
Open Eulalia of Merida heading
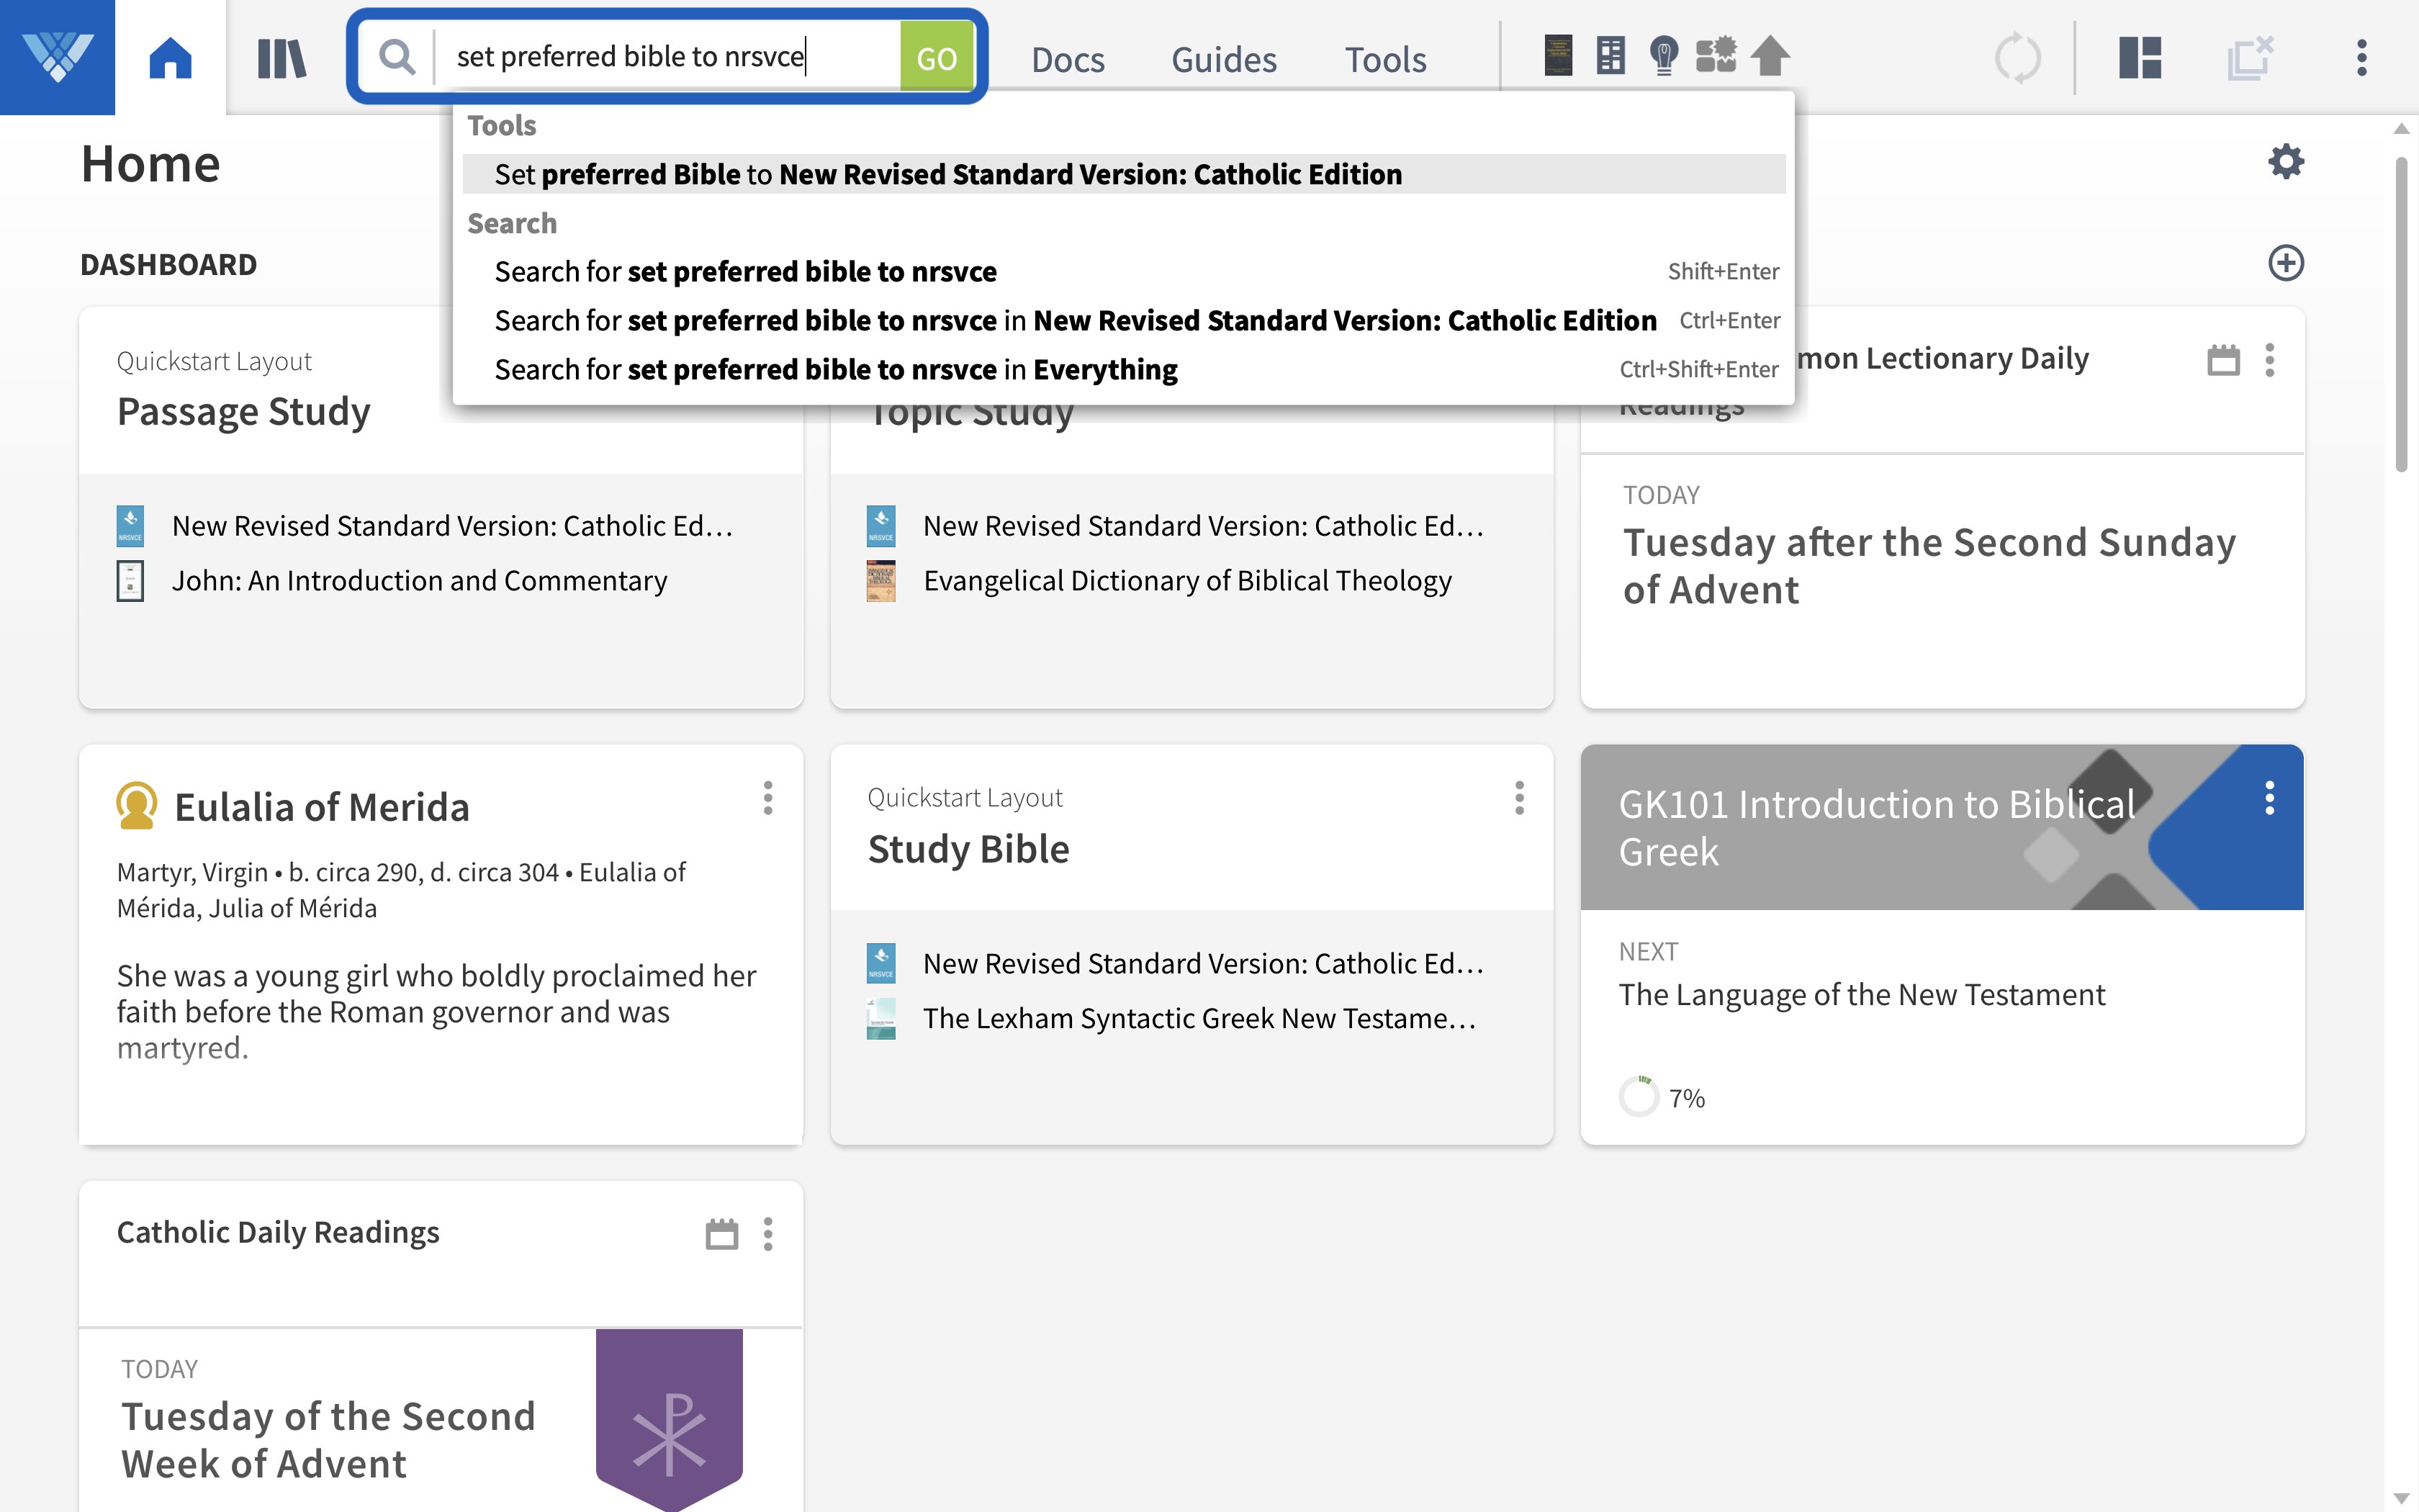(x=321, y=807)
